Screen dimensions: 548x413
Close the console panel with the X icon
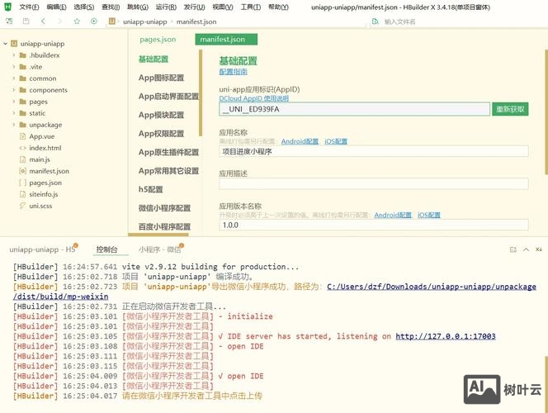coord(539,249)
